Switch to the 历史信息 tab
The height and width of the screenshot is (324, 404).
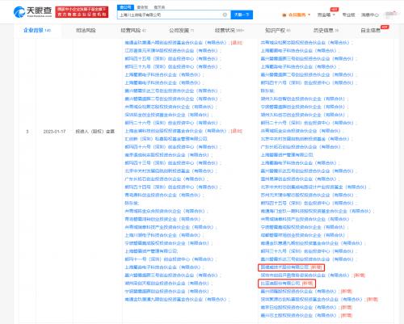[x=326, y=31]
